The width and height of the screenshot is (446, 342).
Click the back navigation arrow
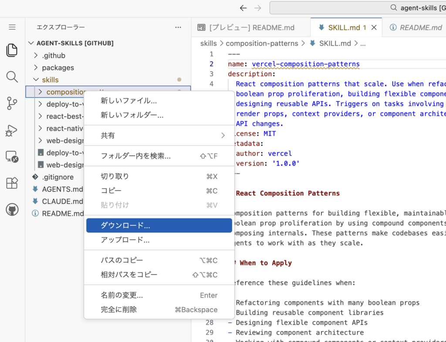243,8
